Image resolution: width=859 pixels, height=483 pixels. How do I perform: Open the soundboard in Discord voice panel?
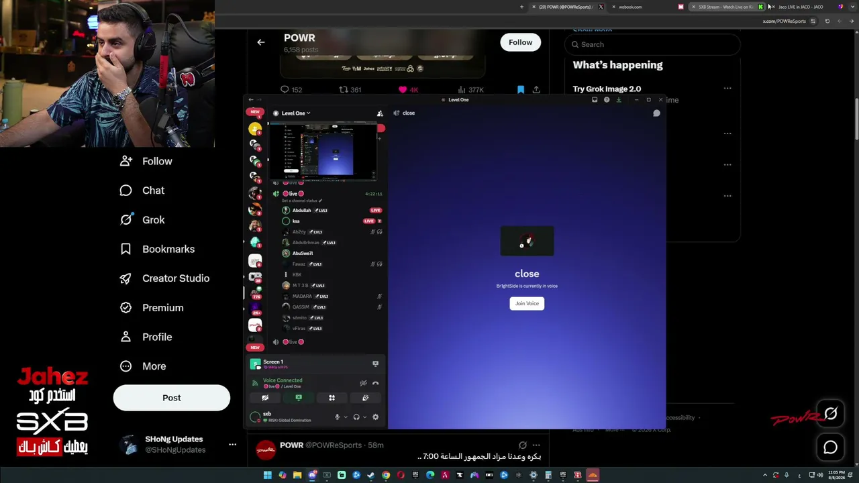pos(365,398)
